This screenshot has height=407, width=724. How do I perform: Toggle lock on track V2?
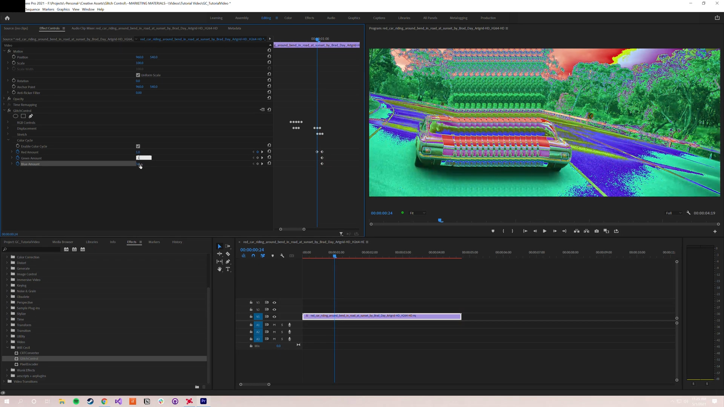tap(251, 309)
